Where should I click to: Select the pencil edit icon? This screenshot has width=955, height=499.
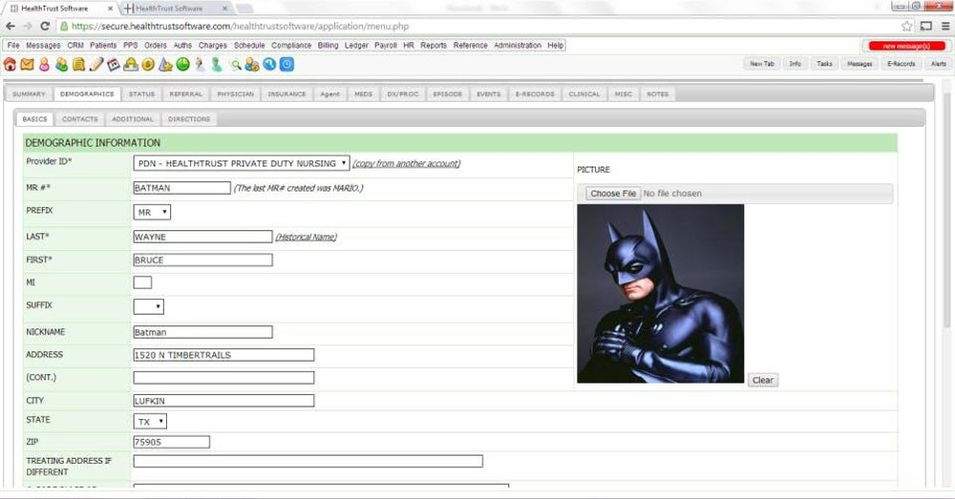(x=96, y=65)
